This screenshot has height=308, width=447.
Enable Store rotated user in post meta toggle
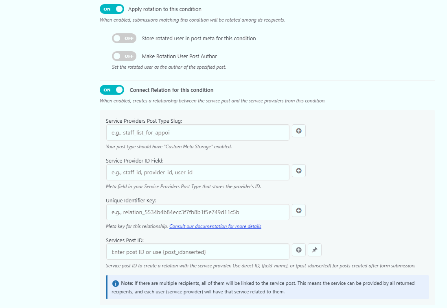pyautogui.click(x=124, y=39)
